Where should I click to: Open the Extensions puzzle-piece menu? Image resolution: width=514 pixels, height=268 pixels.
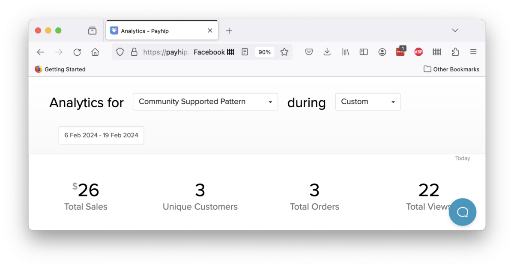(x=455, y=52)
